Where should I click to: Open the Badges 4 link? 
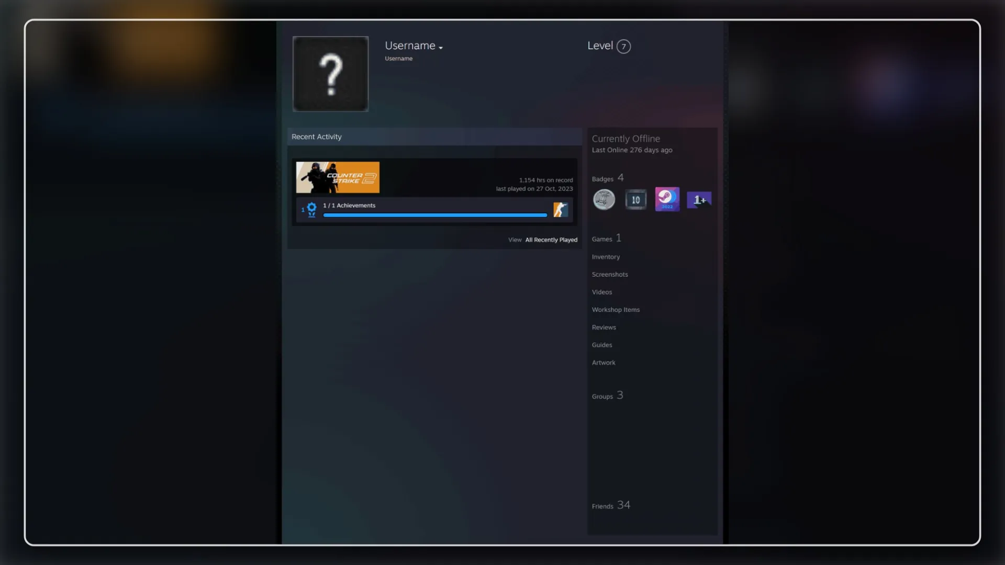point(608,178)
